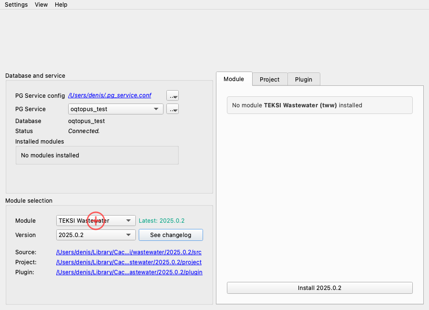Switch to the Plugin tab
The image size is (429, 310).
tap(303, 80)
